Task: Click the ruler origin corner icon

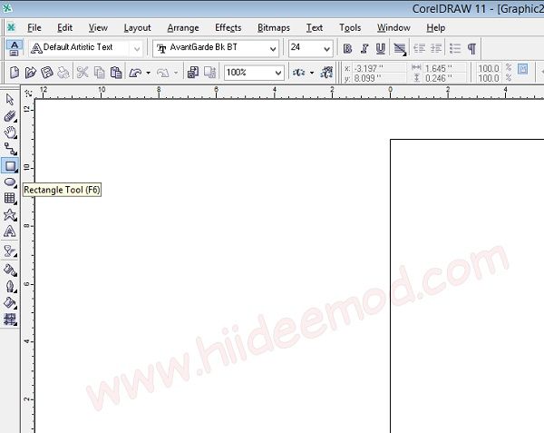Action: click(28, 93)
